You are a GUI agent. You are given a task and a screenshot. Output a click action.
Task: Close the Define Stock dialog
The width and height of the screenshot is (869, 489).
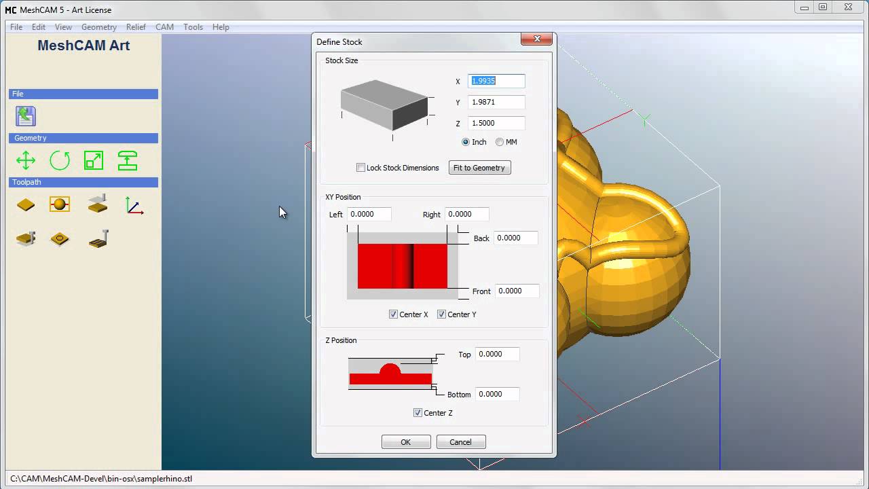(537, 39)
